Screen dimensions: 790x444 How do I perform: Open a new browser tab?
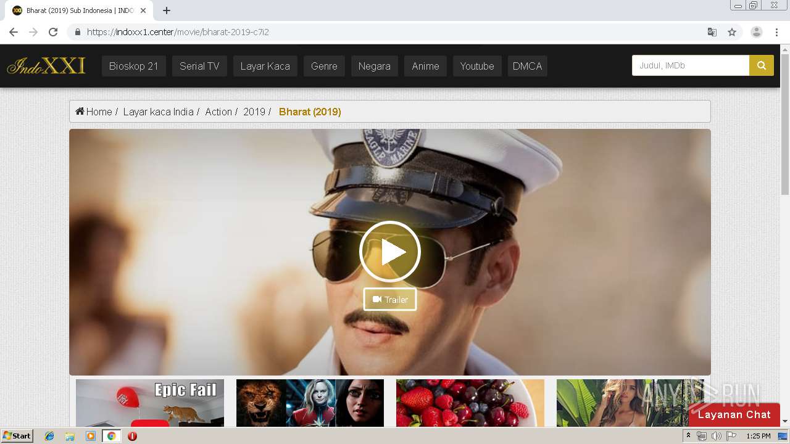166,10
